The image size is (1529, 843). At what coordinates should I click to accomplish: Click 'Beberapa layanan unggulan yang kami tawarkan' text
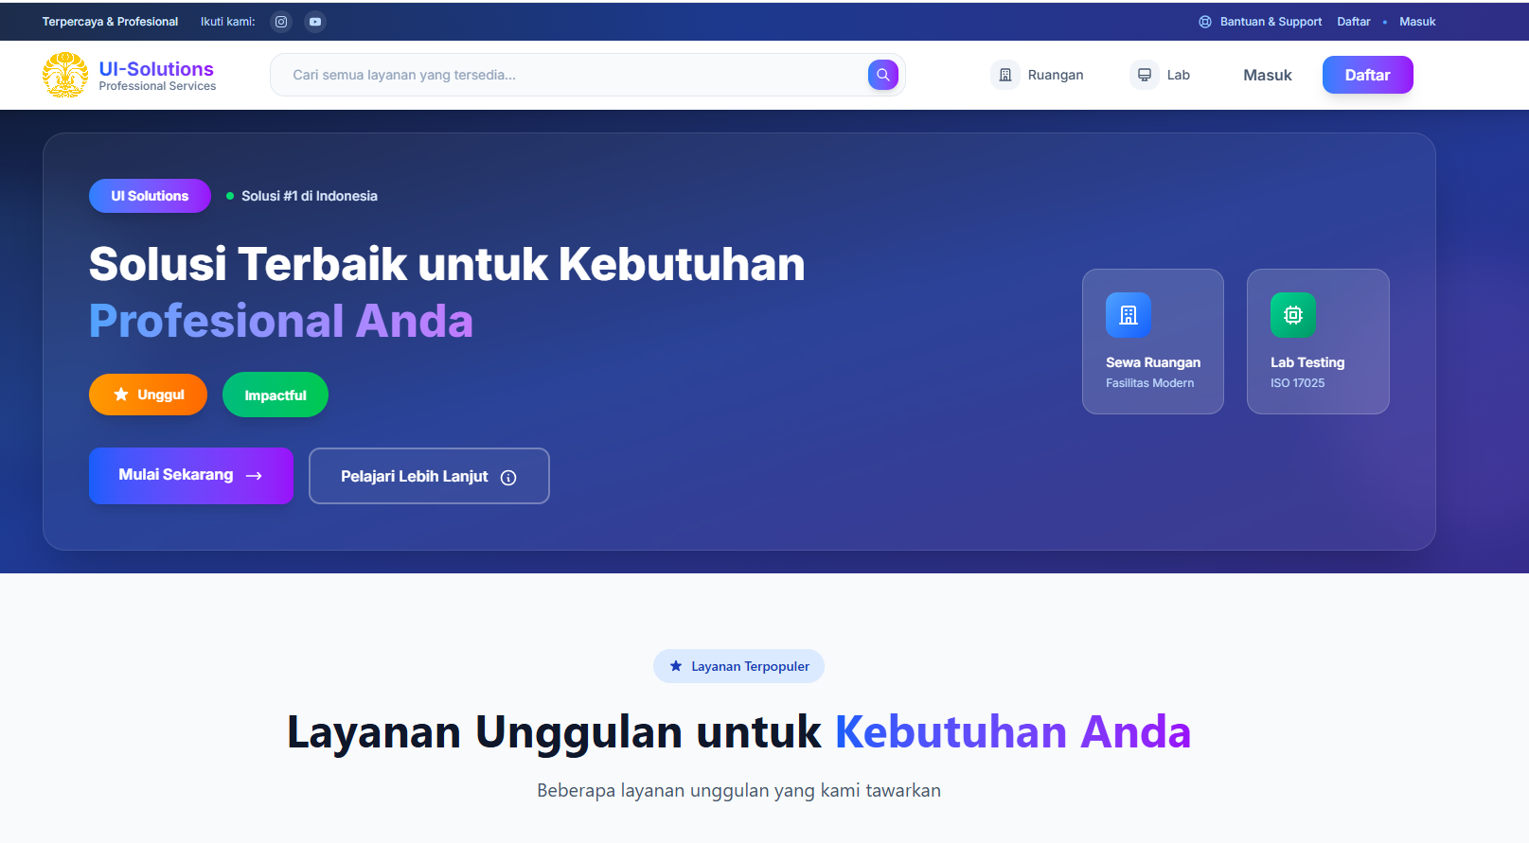tap(739, 791)
